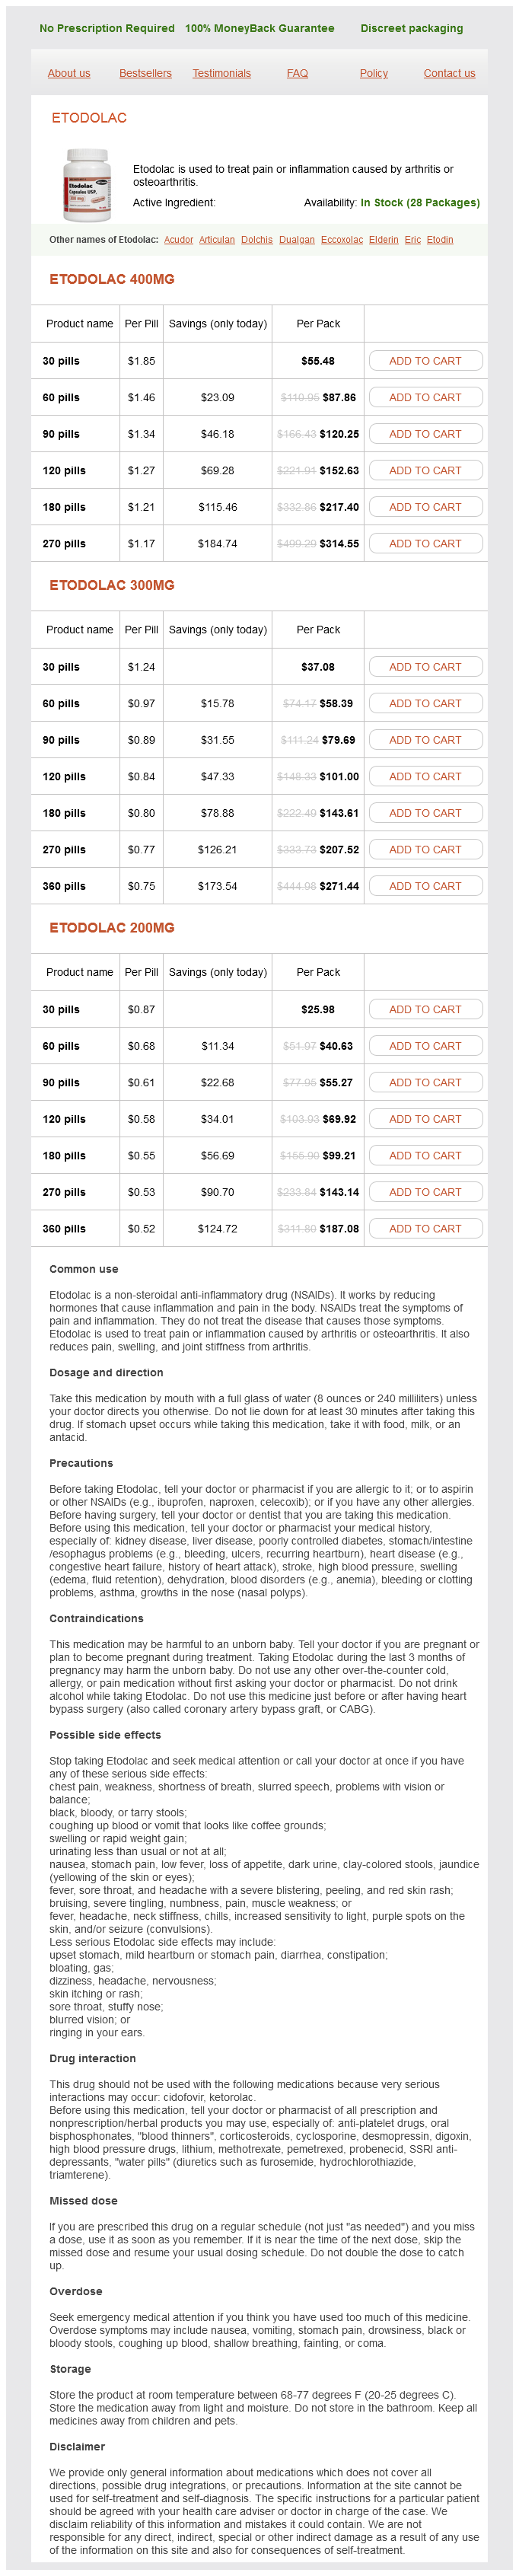This screenshot has height=2576, width=519.
Task: Open the FAQ page
Action: click(x=297, y=73)
